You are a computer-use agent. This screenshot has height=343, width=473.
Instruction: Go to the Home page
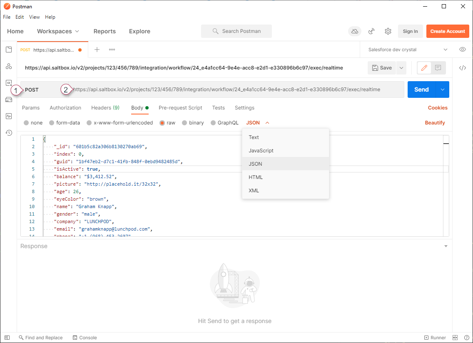(15, 31)
